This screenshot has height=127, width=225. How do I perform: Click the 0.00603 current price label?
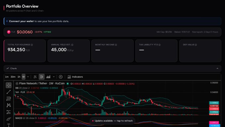214,109
